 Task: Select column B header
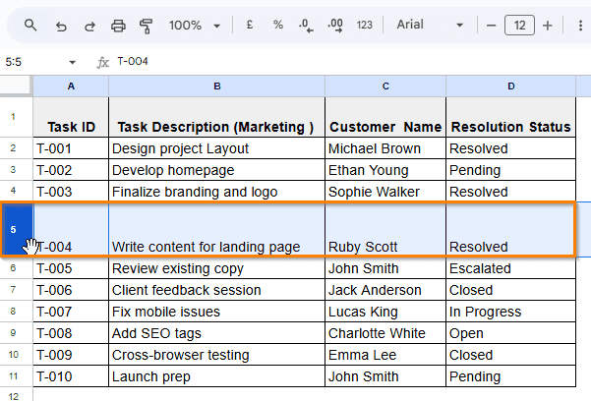point(216,86)
